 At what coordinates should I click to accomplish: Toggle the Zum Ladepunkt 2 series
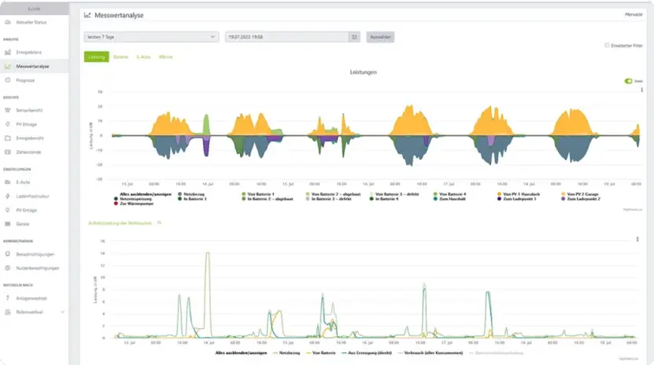click(581, 199)
